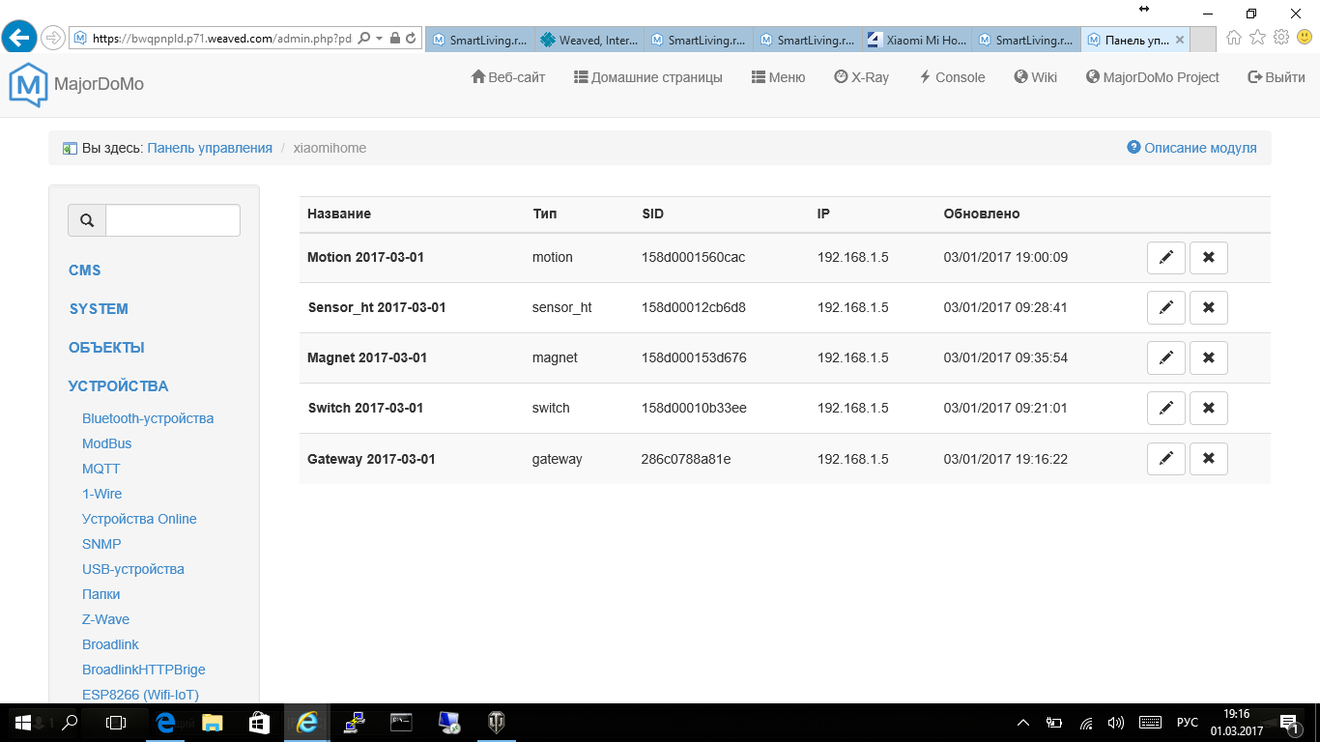Click the Gateway SID 286c0788a81e
The height and width of the screenshot is (742, 1320).
686,459
